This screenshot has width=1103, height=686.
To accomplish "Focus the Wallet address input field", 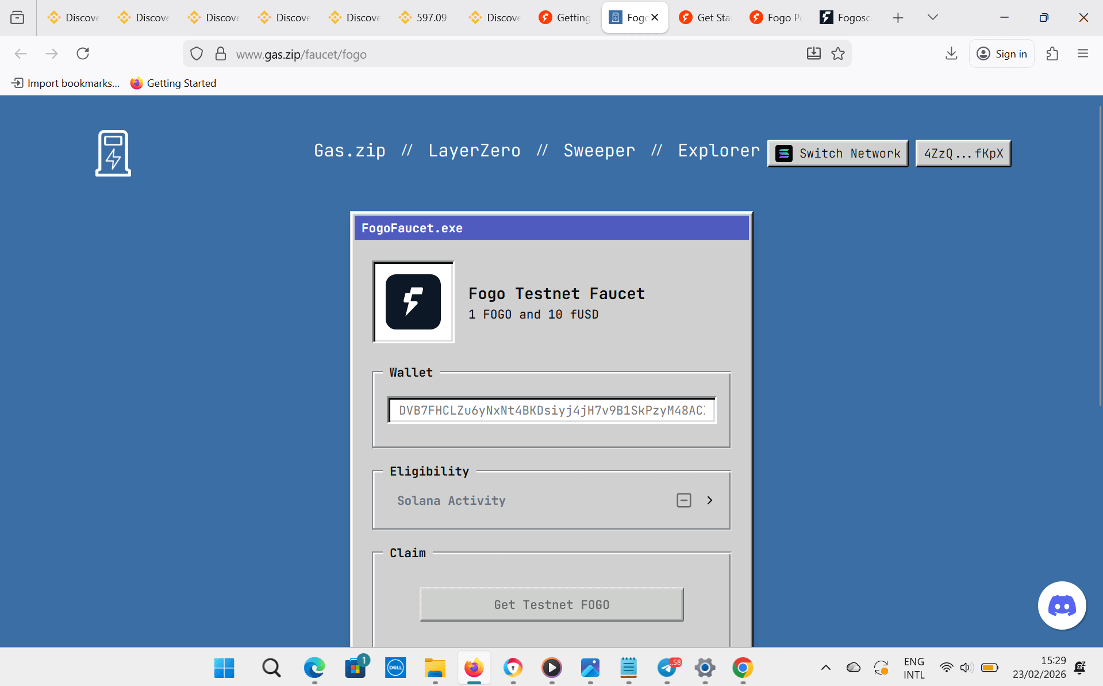I will (x=552, y=411).
